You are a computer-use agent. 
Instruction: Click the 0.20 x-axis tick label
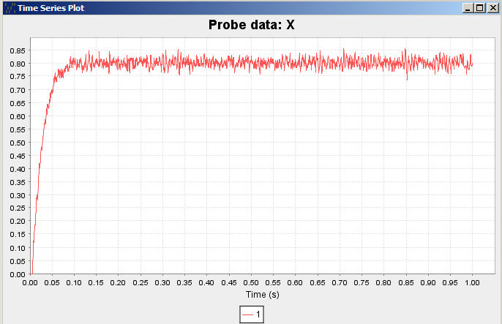coord(118,283)
